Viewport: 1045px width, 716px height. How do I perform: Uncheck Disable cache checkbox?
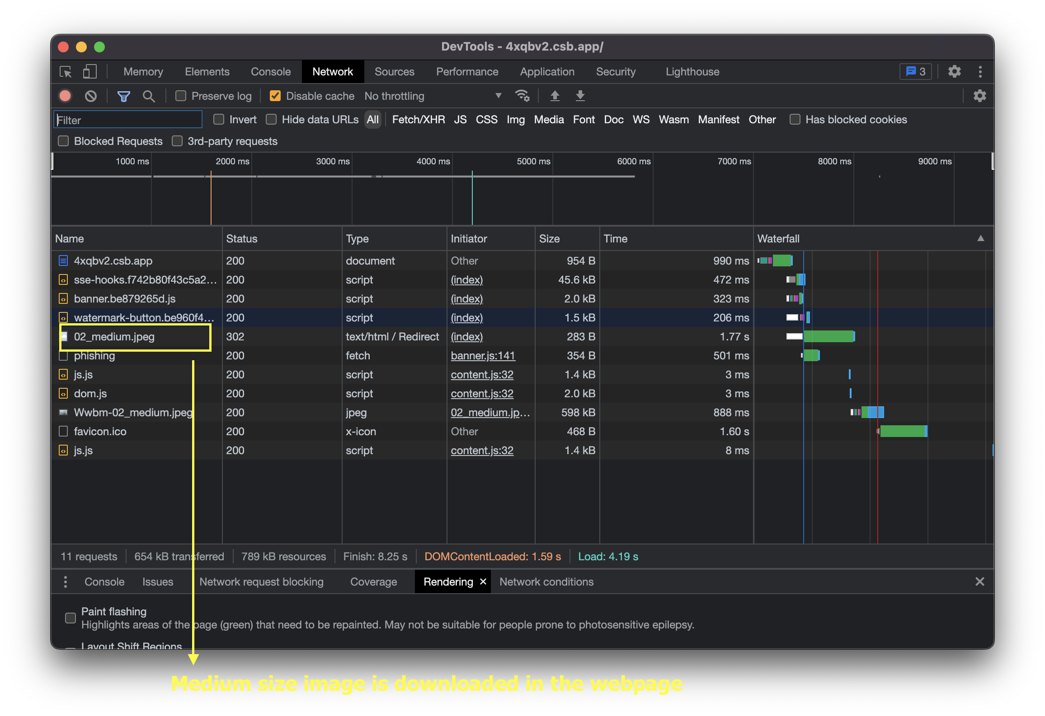[275, 96]
